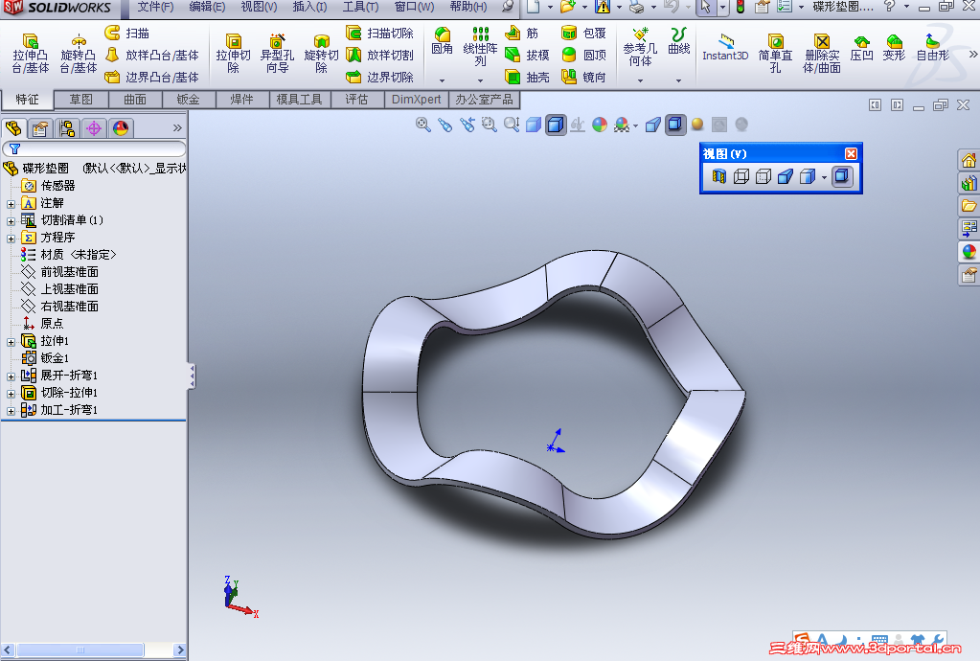Select the 旋转凸台/基体 revolve boss tool
This screenshot has height=661, width=980.
pyautogui.click(x=79, y=53)
